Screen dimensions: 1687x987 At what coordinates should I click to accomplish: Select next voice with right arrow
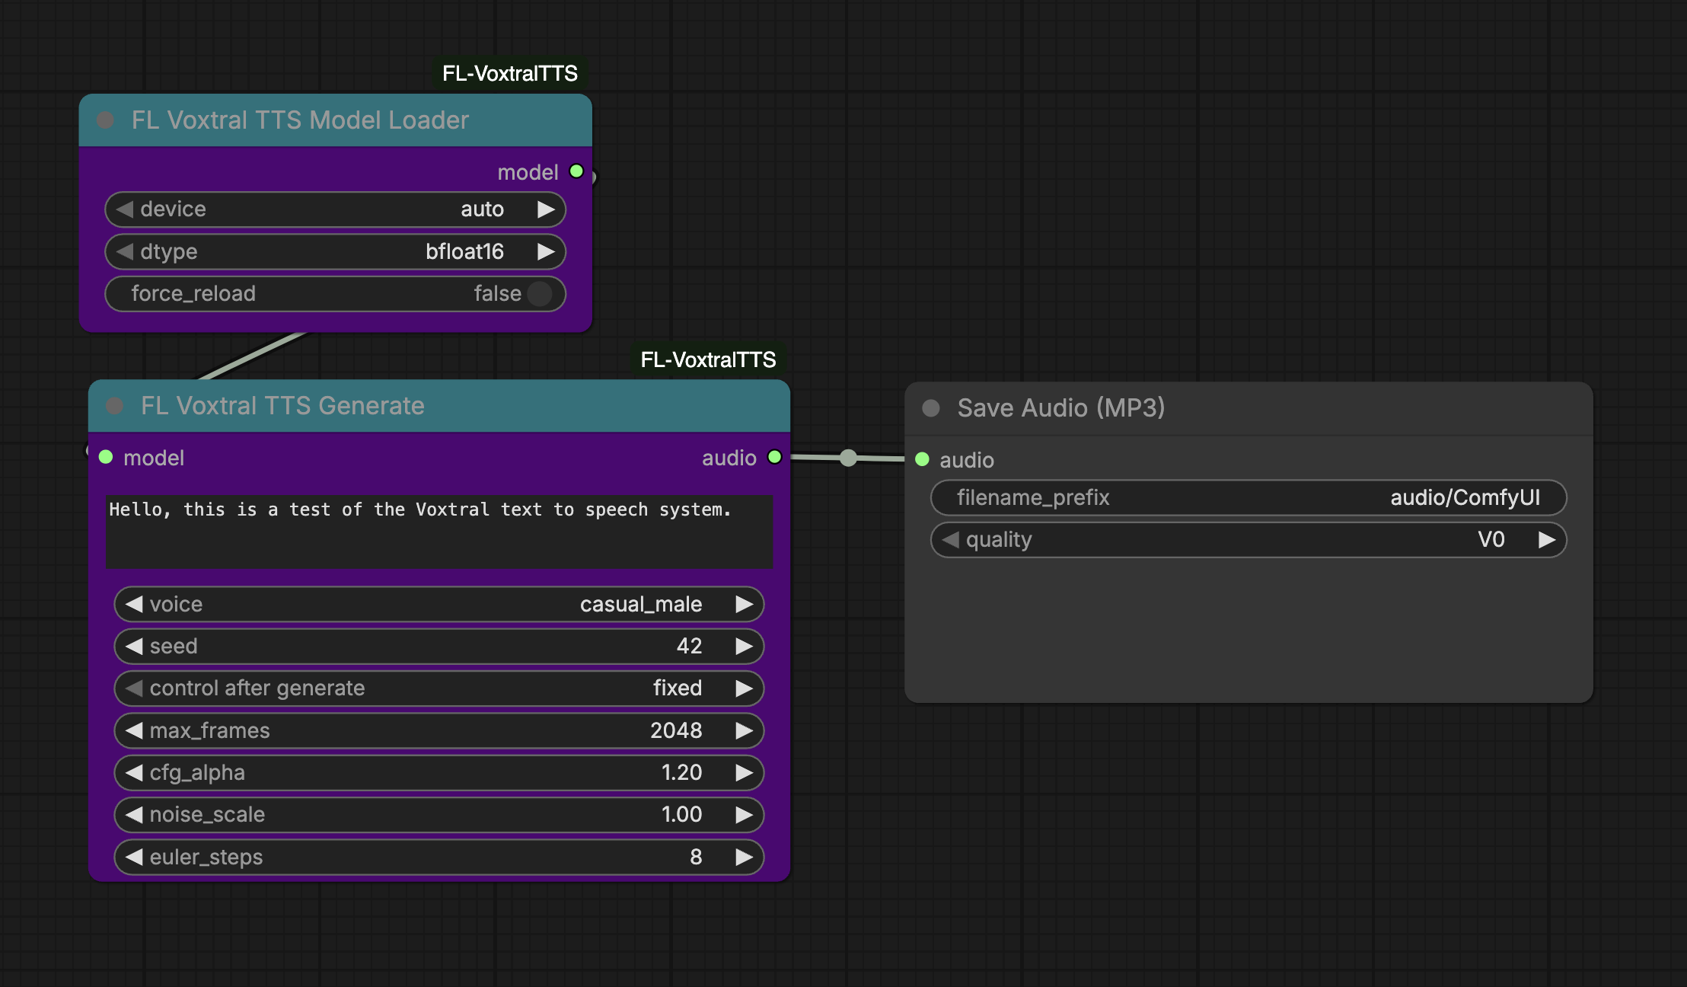[744, 604]
